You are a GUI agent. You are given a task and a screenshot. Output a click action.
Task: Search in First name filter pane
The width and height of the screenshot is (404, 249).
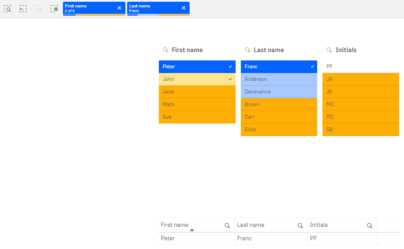click(x=165, y=50)
